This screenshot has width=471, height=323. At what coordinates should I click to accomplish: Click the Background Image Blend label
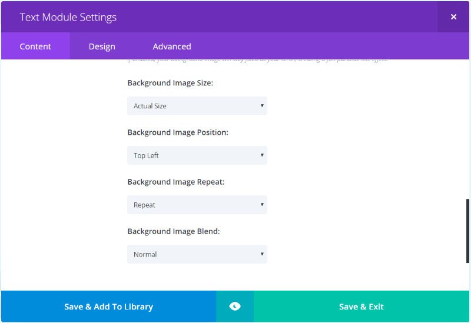click(174, 231)
